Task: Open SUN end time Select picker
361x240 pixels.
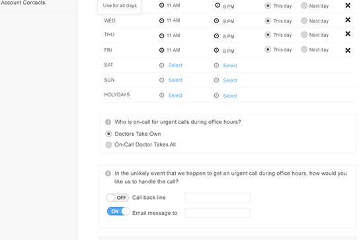Action: pyautogui.click(x=230, y=80)
